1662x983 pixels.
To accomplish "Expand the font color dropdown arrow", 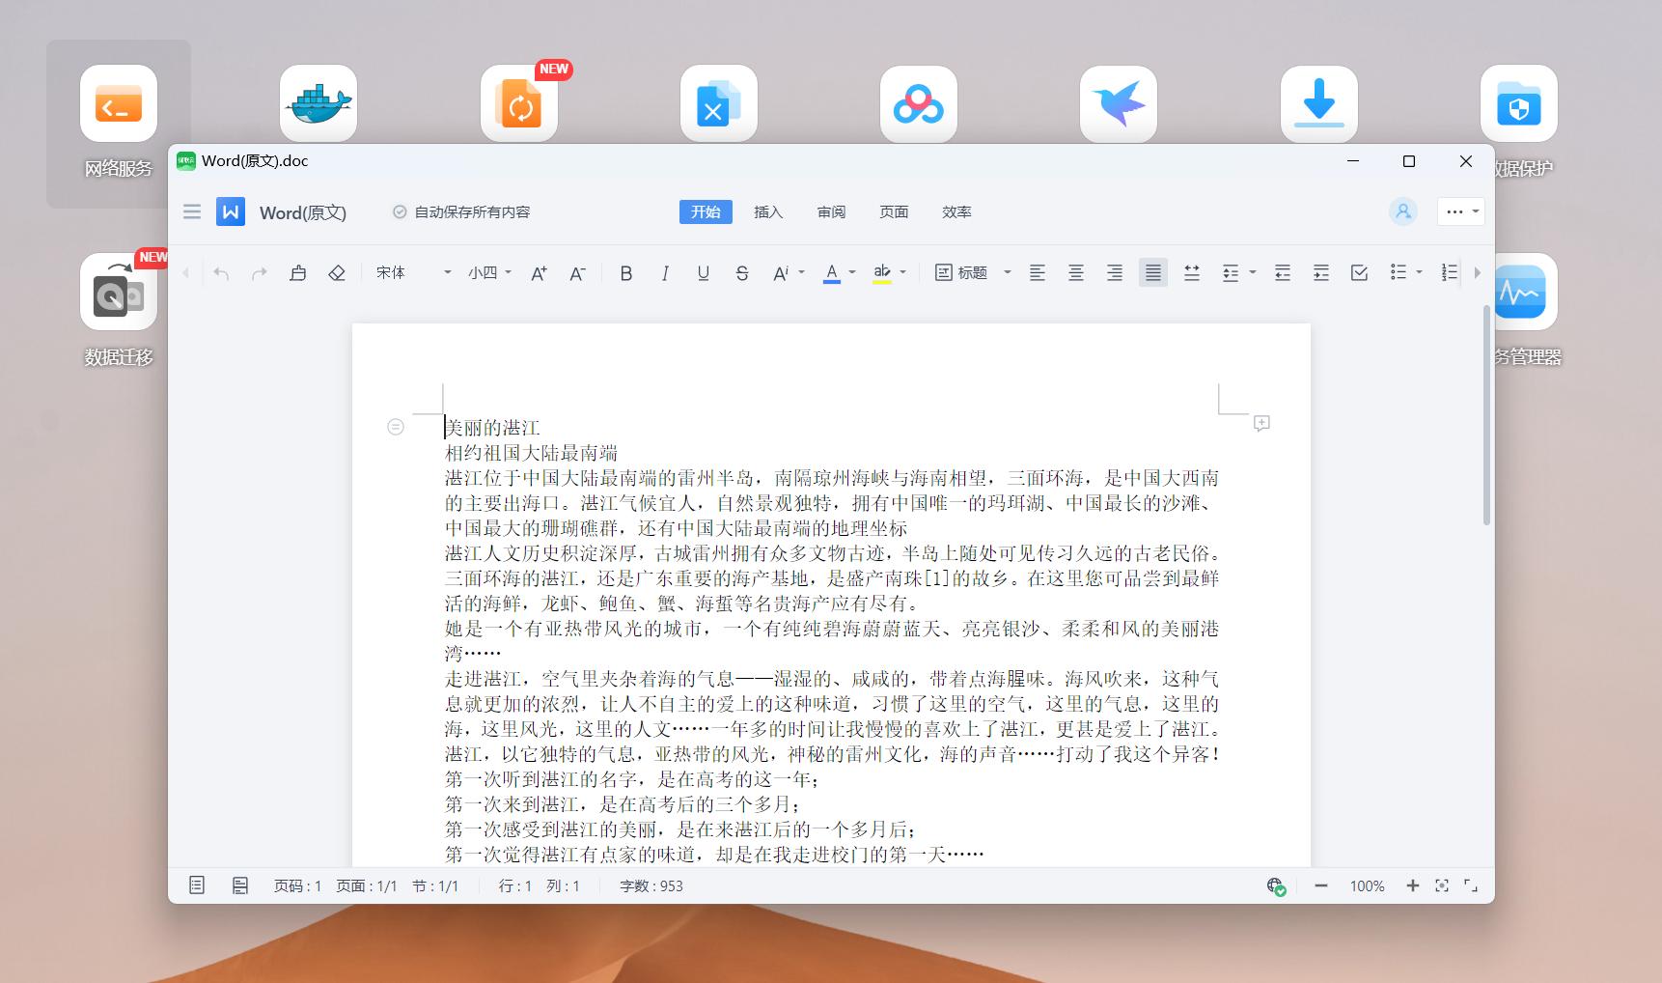I will [850, 274].
